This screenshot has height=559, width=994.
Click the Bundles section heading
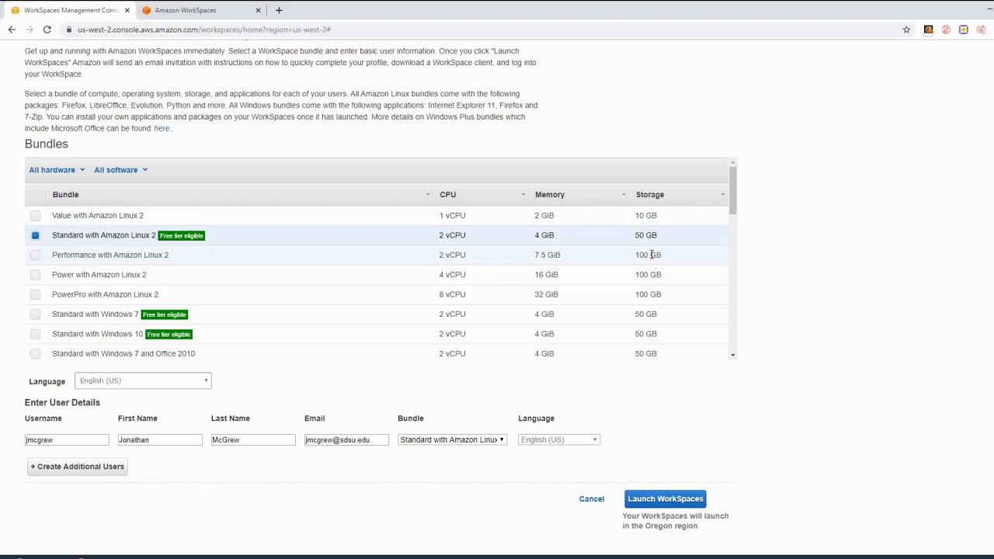[47, 144]
